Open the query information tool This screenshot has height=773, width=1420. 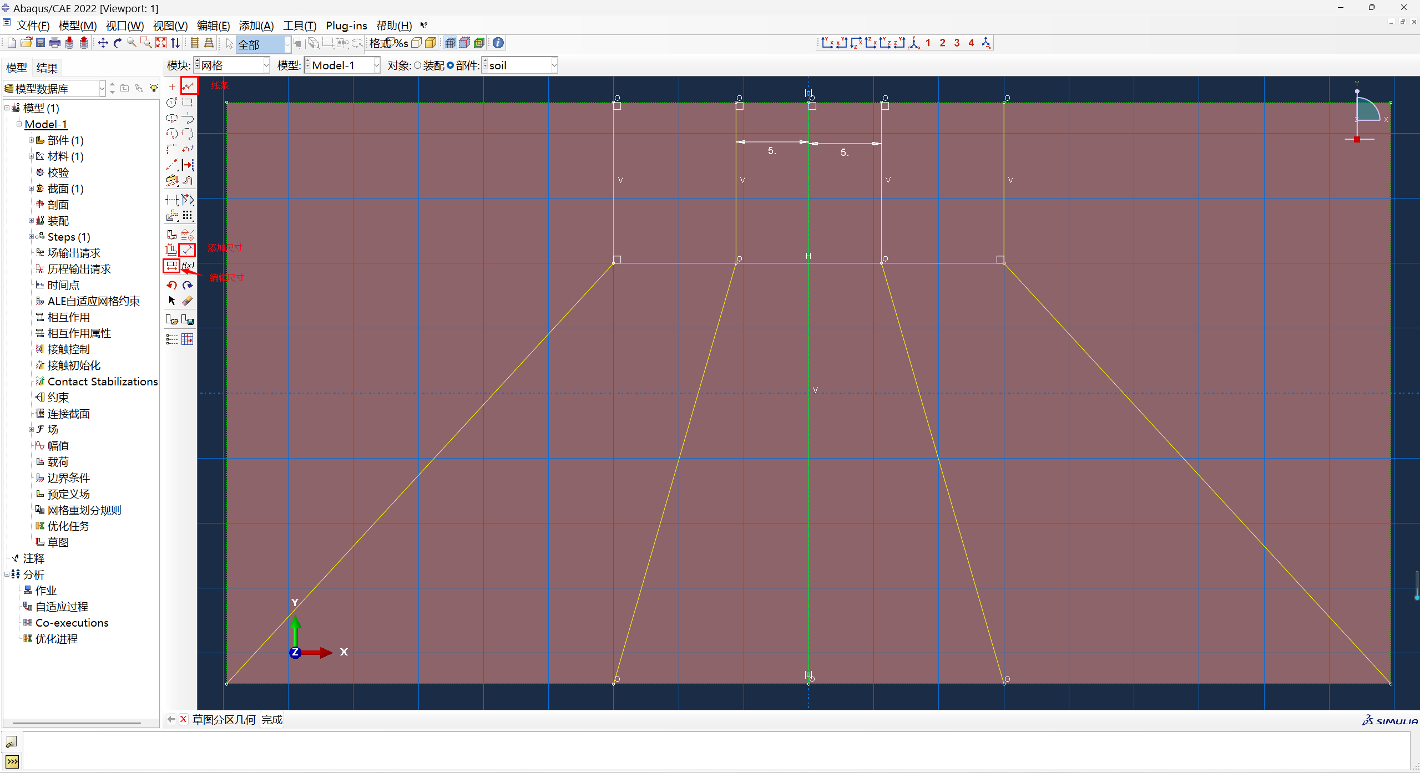(x=498, y=43)
